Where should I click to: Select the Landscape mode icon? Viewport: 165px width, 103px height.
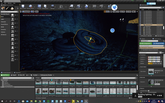[x=12, y=8]
